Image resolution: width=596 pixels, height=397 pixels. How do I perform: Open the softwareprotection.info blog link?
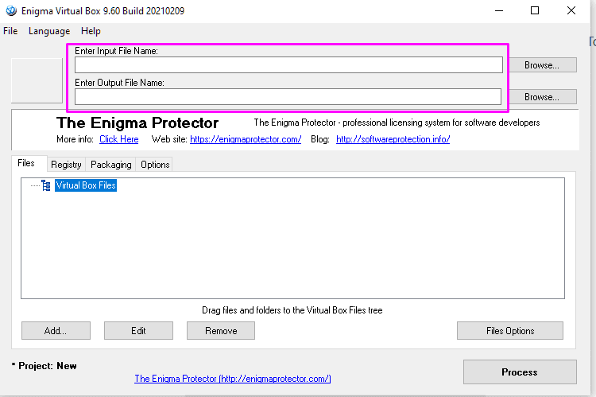[x=393, y=139]
